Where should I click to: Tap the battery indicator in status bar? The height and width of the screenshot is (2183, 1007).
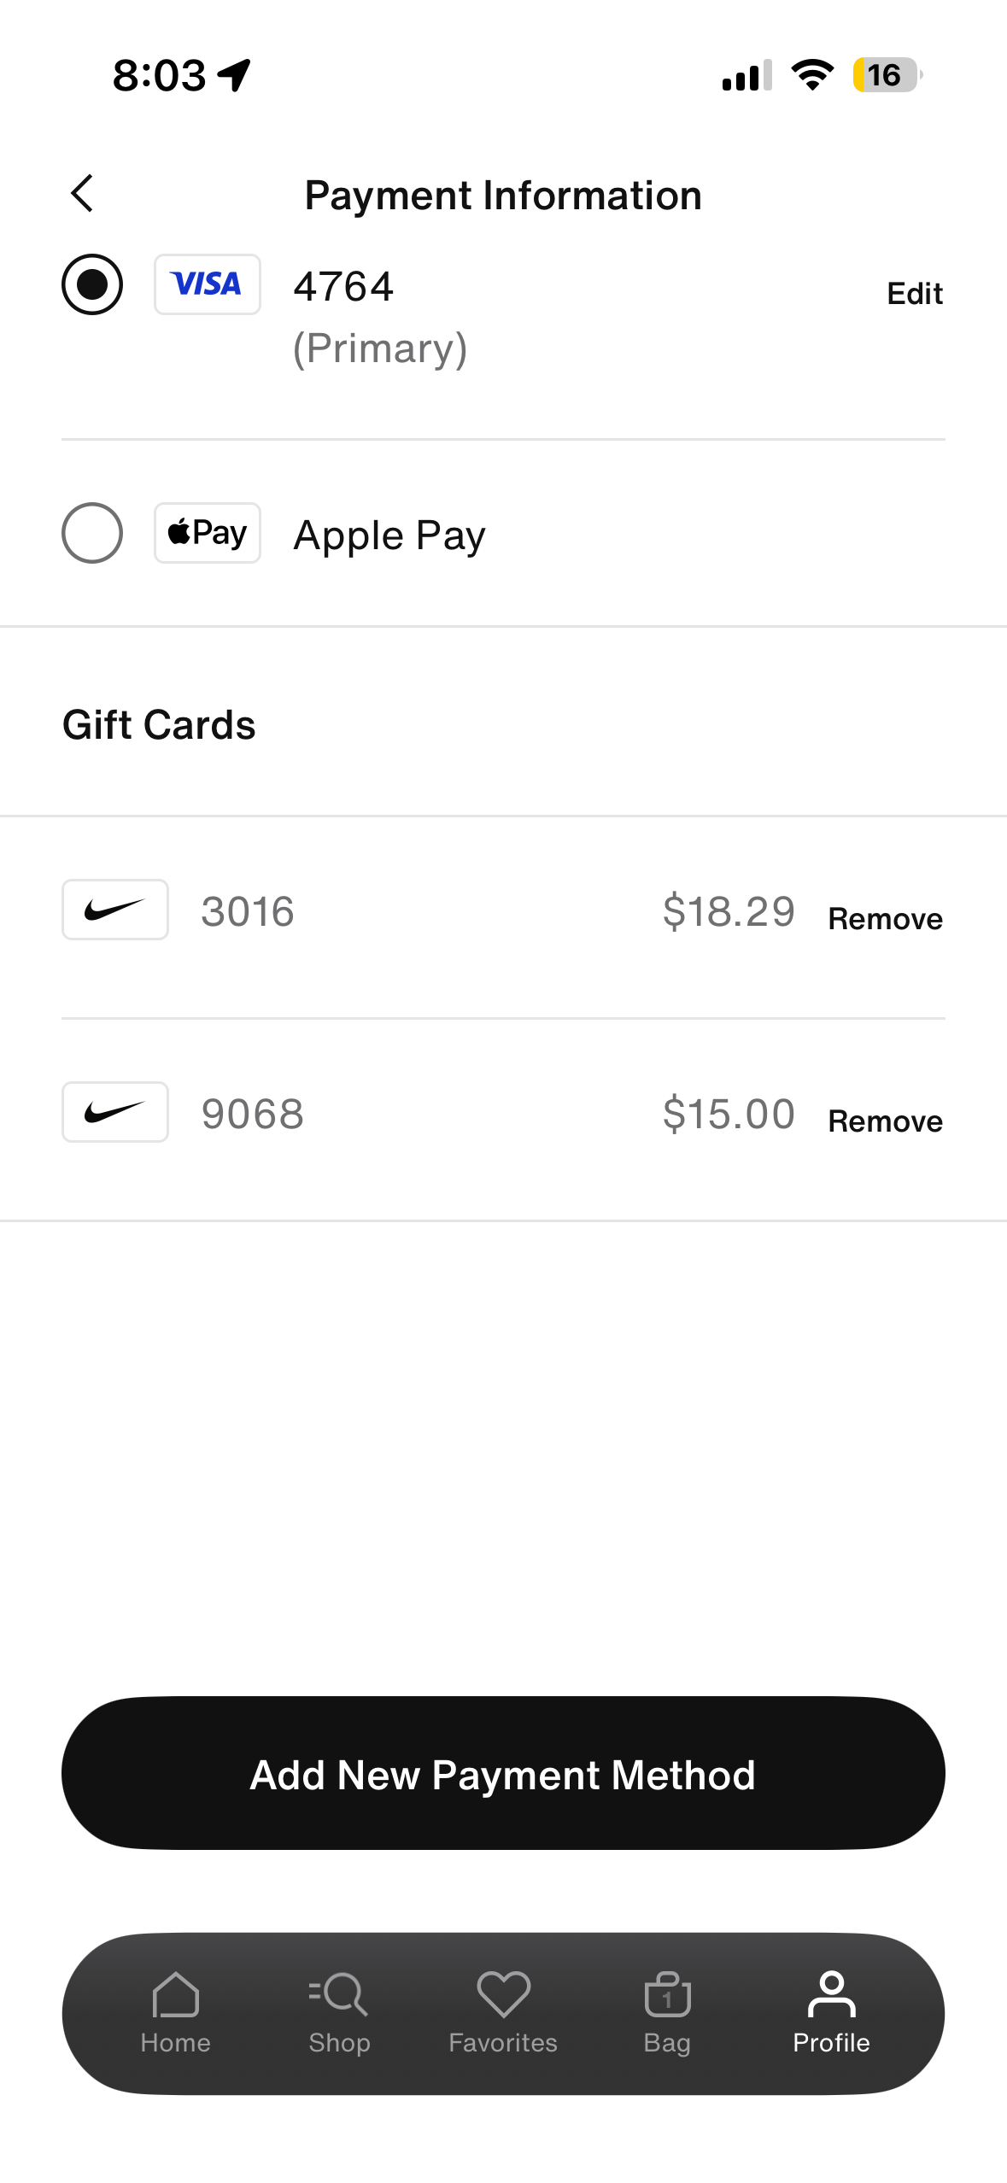click(x=887, y=75)
